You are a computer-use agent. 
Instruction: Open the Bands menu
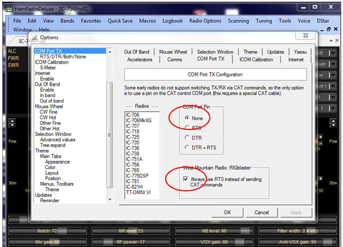[x=67, y=21]
